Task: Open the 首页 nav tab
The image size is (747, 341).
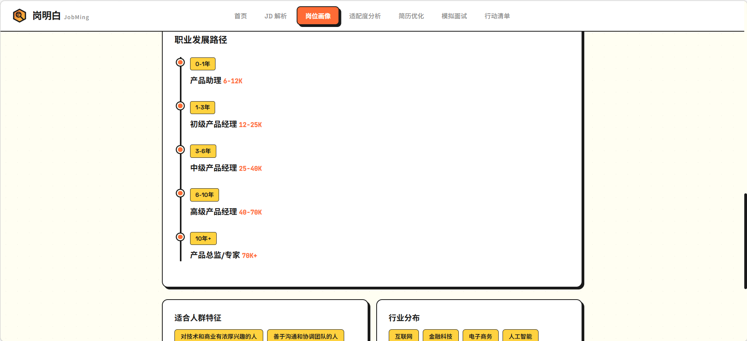Action: [x=241, y=16]
